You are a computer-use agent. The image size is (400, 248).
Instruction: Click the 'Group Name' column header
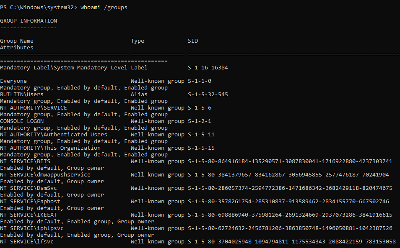click(17, 41)
